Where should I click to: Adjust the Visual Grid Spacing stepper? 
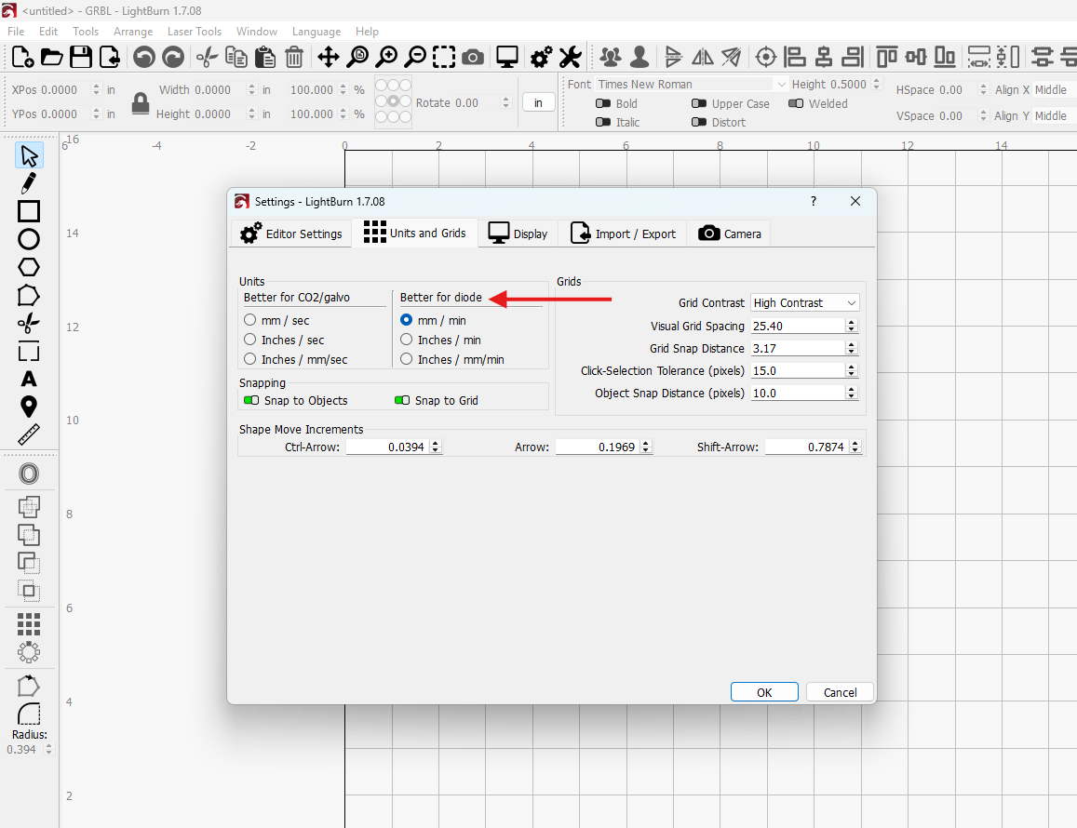click(x=852, y=327)
